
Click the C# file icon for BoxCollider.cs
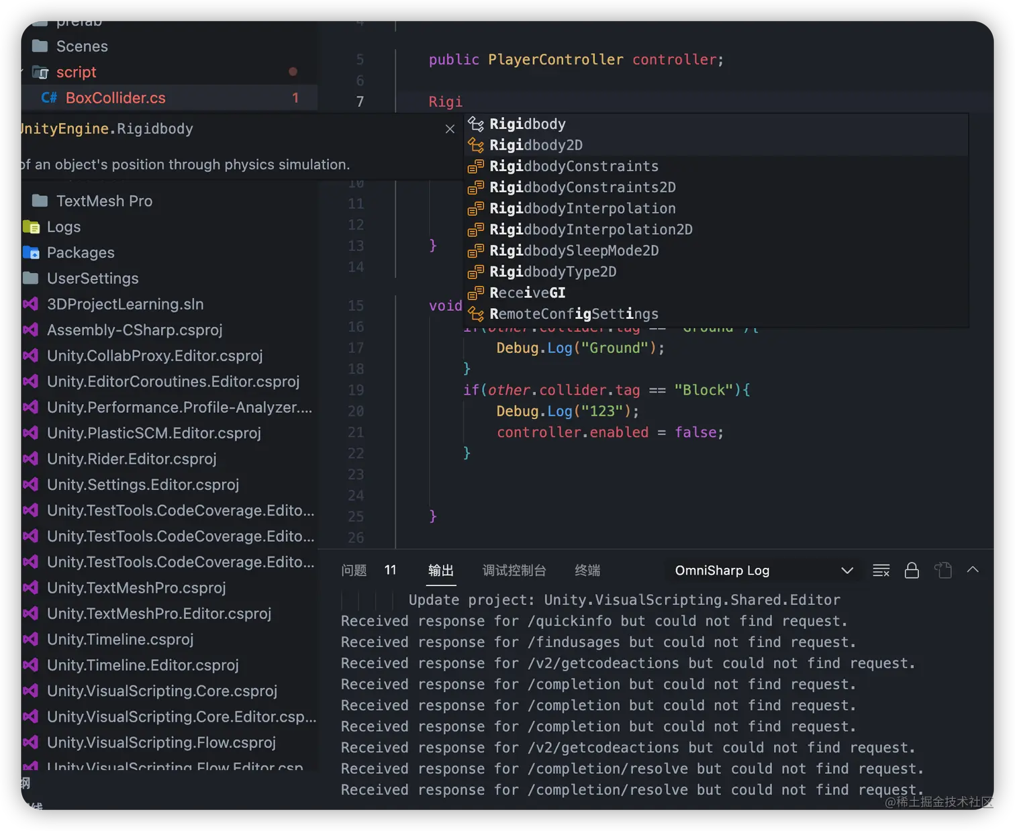pos(49,98)
